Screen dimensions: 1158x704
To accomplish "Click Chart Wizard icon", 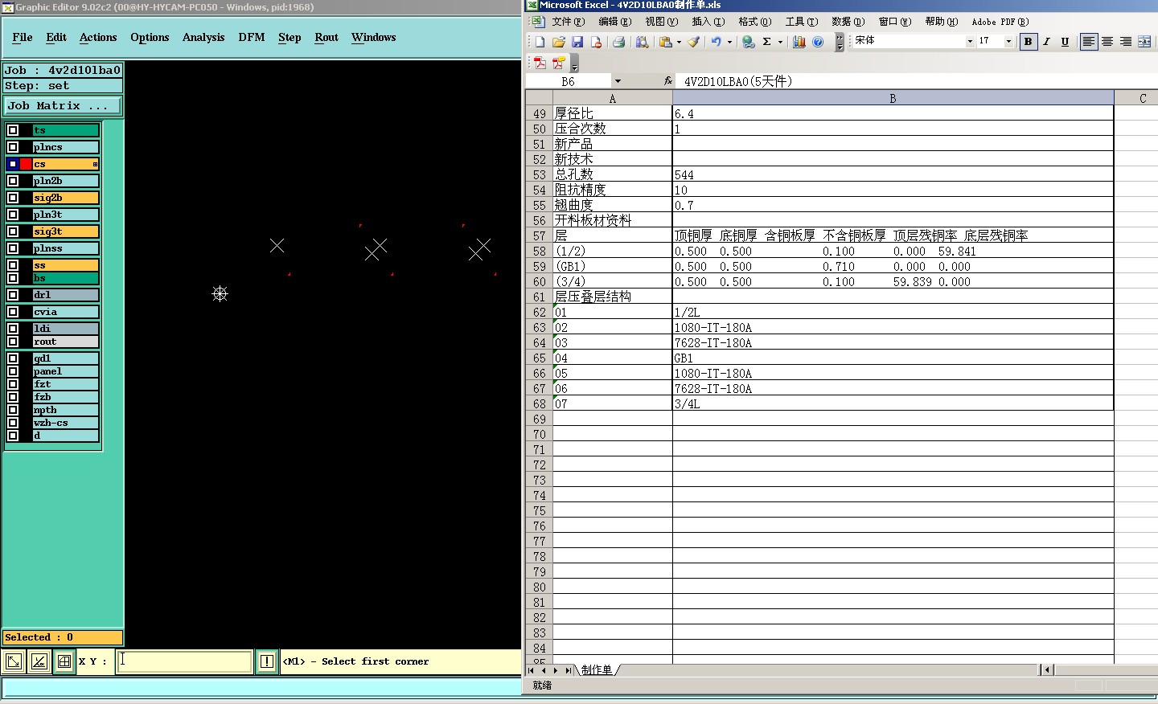I will pos(799,42).
